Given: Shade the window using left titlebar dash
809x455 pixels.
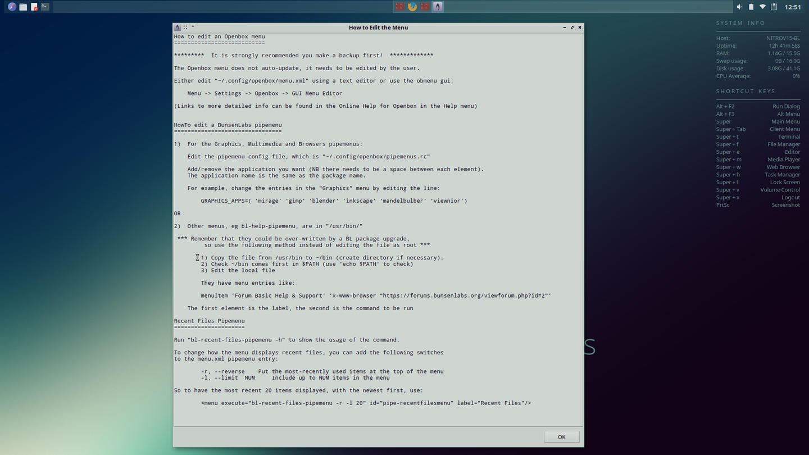Looking at the screenshot, I should (193, 26).
